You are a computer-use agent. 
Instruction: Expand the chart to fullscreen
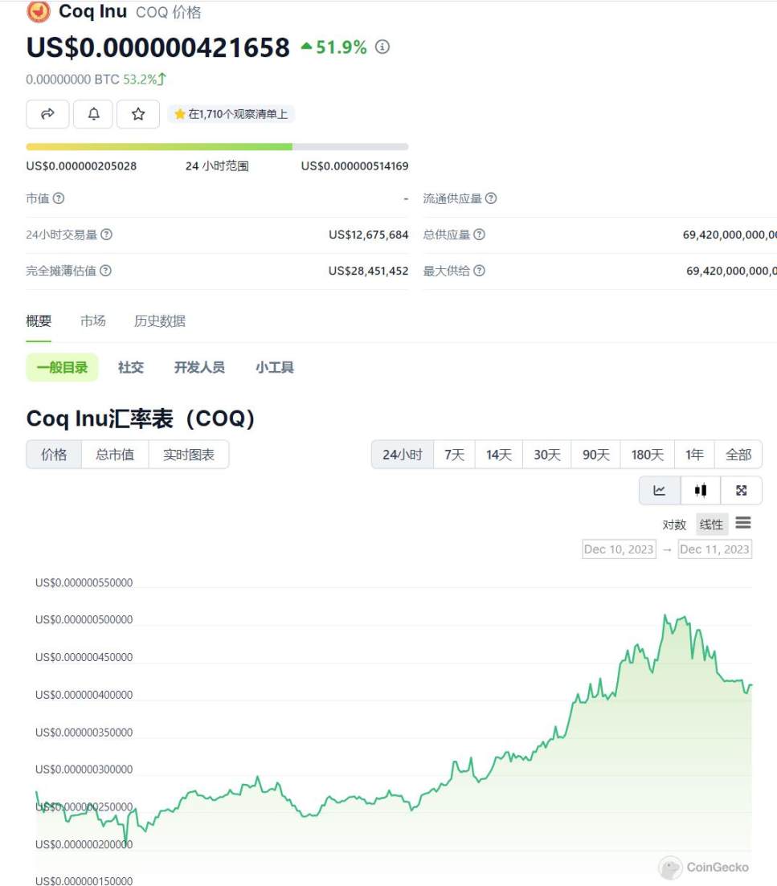click(741, 490)
